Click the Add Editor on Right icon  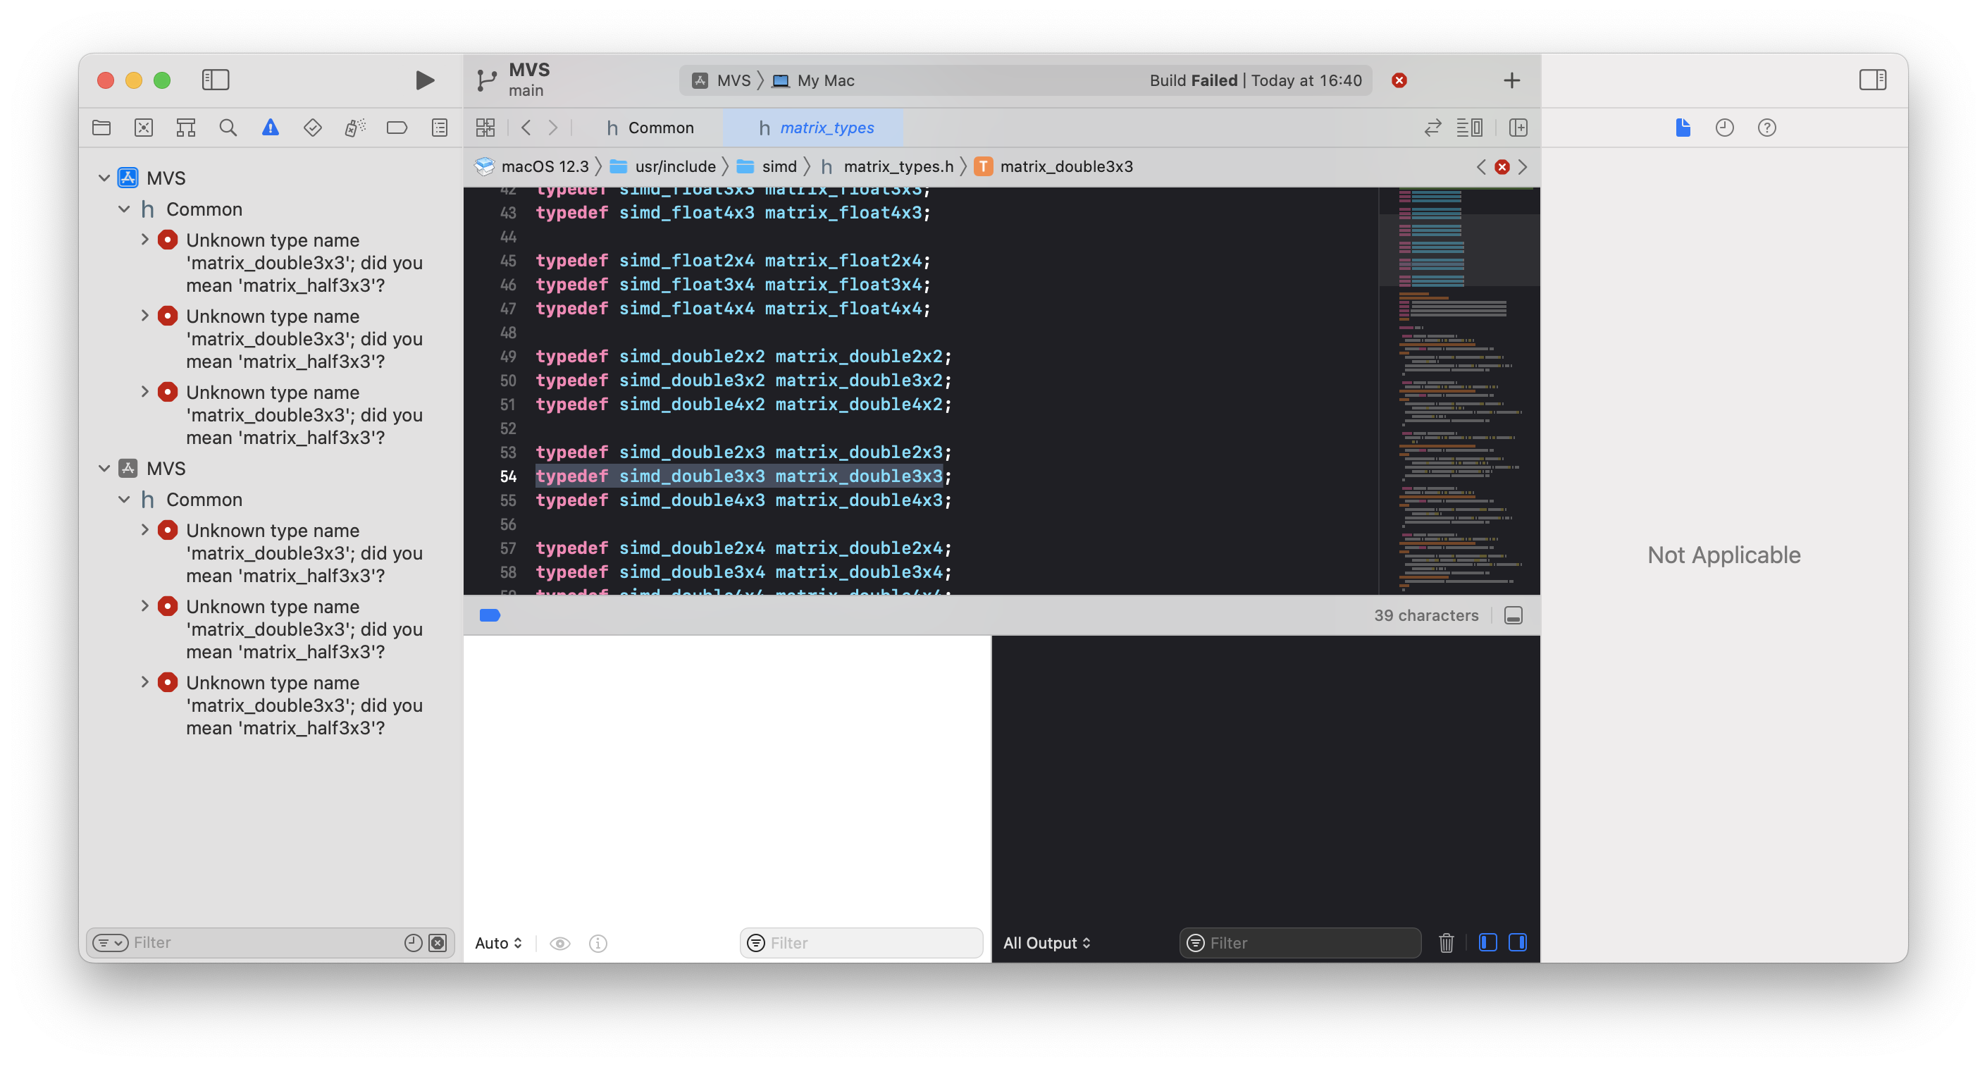click(1518, 128)
